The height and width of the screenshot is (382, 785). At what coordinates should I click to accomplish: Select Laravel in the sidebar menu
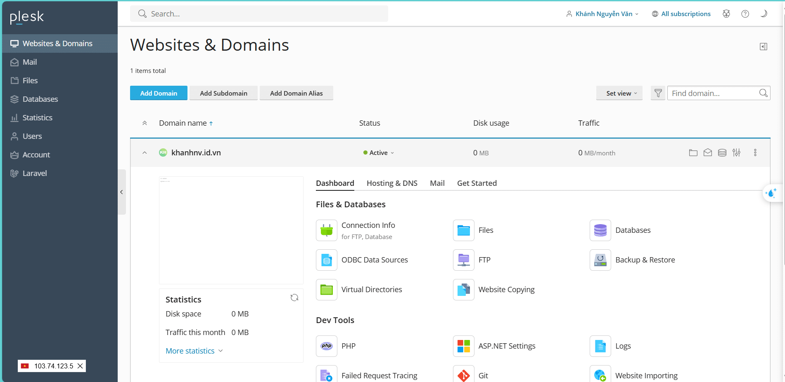click(x=35, y=173)
